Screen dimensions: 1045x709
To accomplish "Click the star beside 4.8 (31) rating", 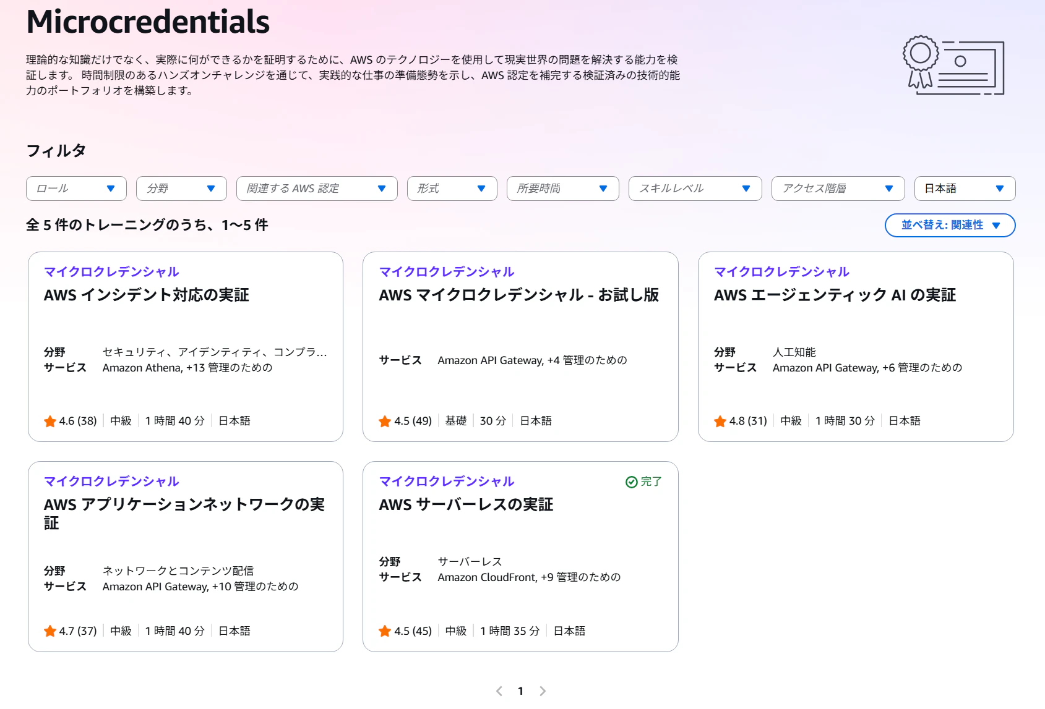I will click(x=720, y=422).
